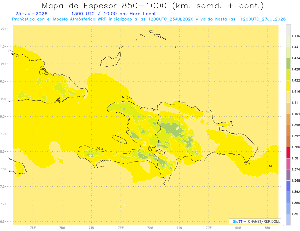Screen dimensions: 300x231
Task: Pick the purple colorbar segment between 1.368 and 1.374
Action: click(x=288, y=175)
